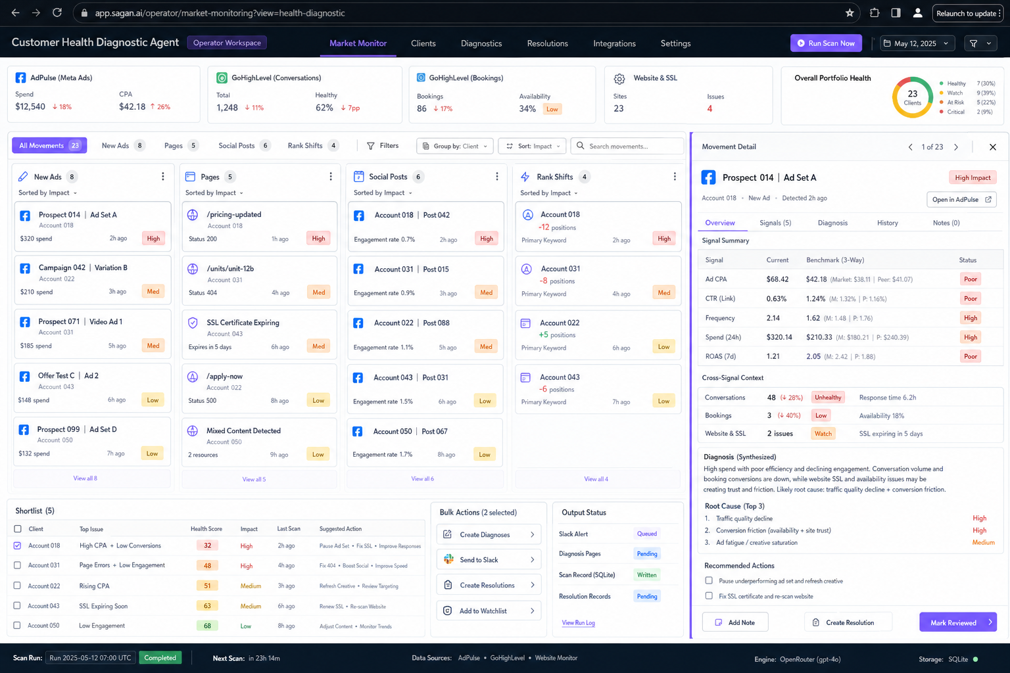
Task: Click the search magnifier icon
Action: 581,146
